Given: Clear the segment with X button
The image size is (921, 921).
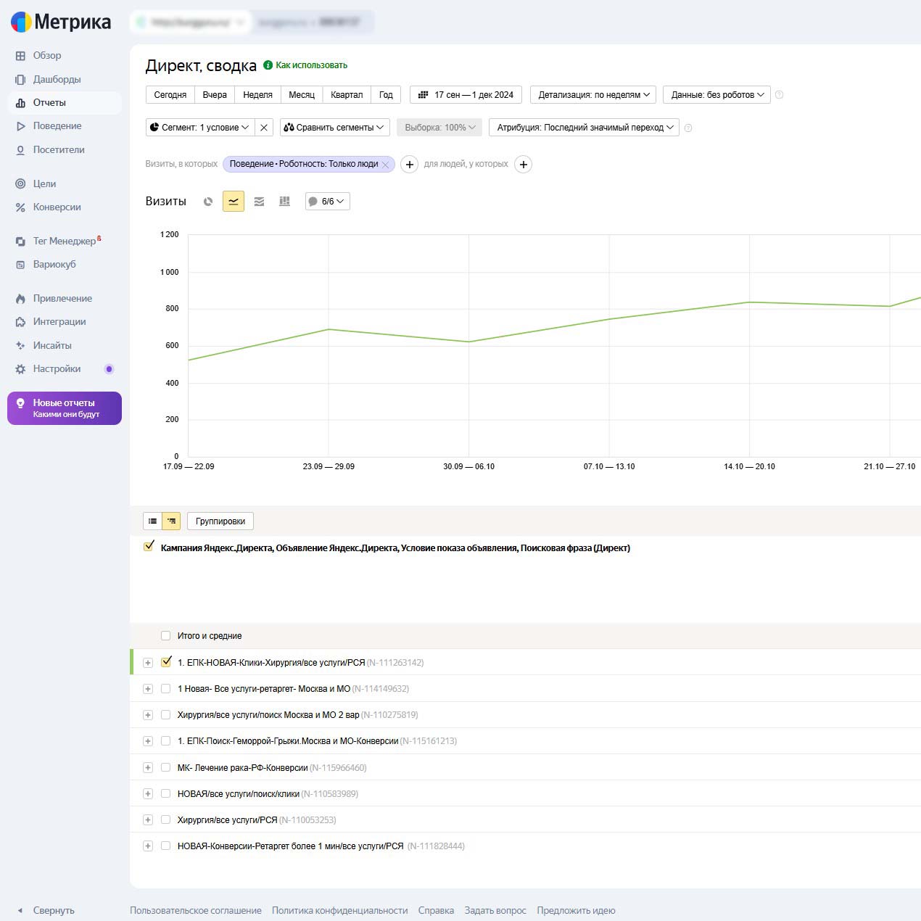Looking at the screenshot, I should pos(264,128).
